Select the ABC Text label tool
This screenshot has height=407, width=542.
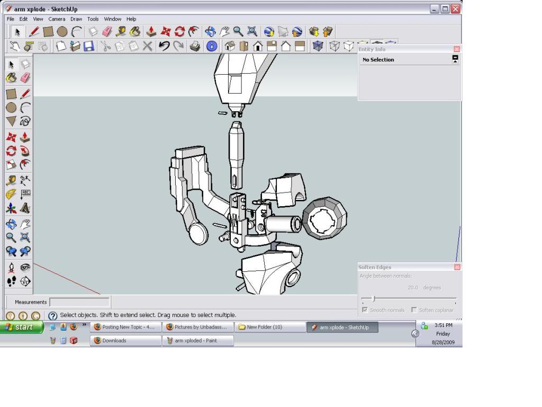pos(25,194)
